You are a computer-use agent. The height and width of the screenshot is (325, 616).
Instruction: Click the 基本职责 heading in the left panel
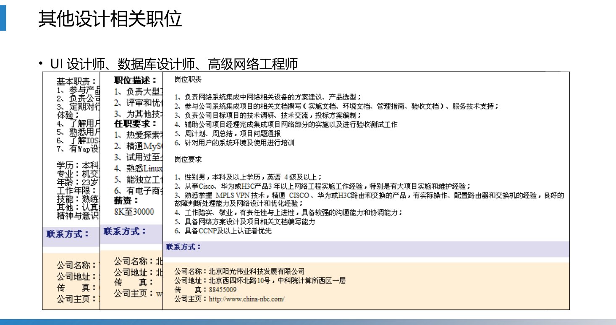point(77,81)
